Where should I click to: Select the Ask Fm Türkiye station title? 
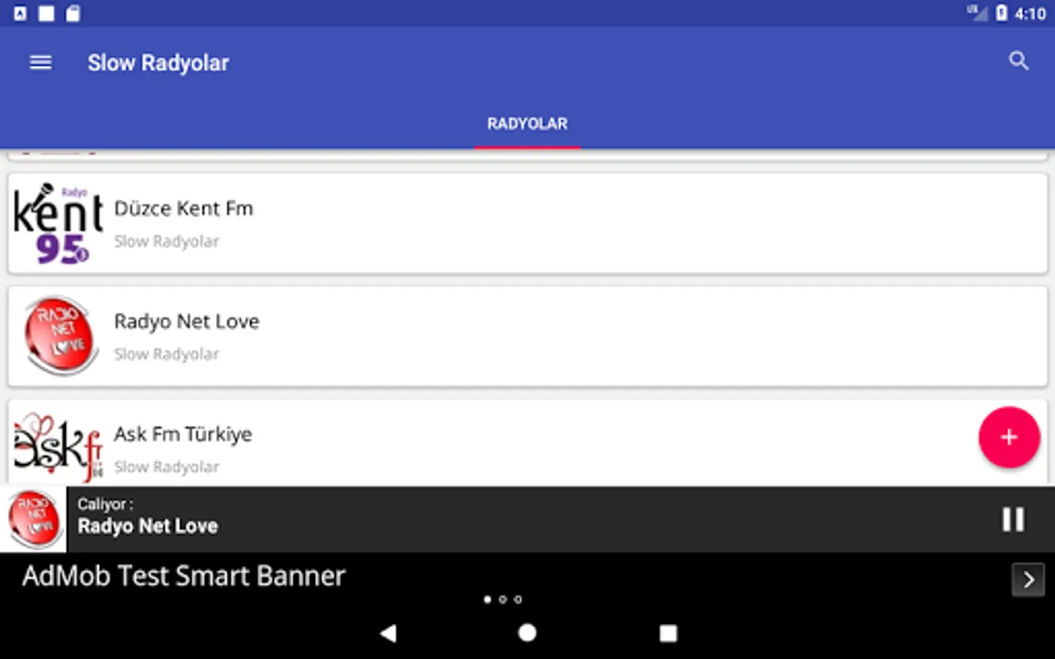click(183, 434)
